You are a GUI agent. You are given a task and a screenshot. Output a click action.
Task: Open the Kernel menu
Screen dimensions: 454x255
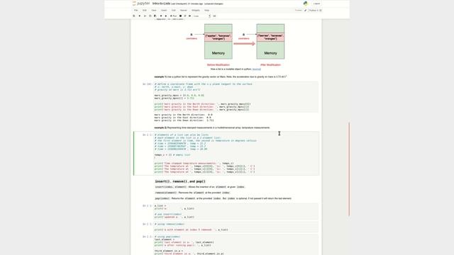[x=184, y=10]
